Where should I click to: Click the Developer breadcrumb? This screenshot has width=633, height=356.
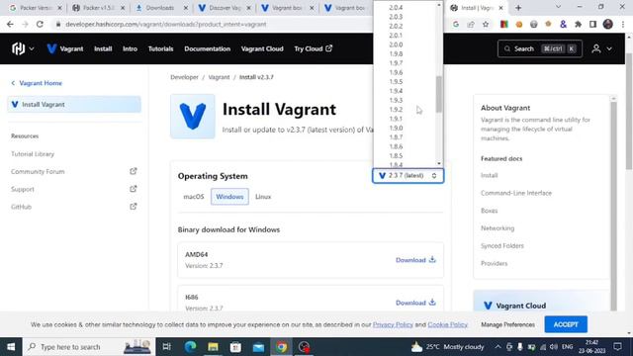click(x=184, y=77)
